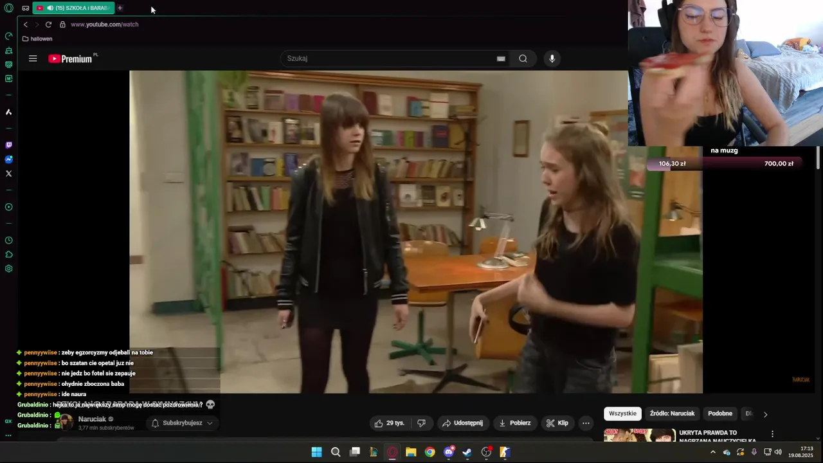Image resolution: width=823 pixels, height=463 pixels.
Task: Open Google Chrome from the taskbar
Action: point(430,452)
